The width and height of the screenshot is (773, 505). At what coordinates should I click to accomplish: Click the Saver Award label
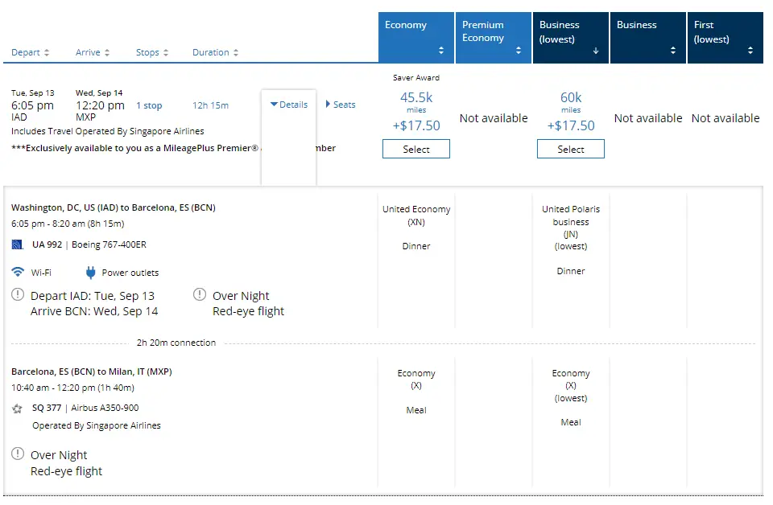click(x=416, y=78)
